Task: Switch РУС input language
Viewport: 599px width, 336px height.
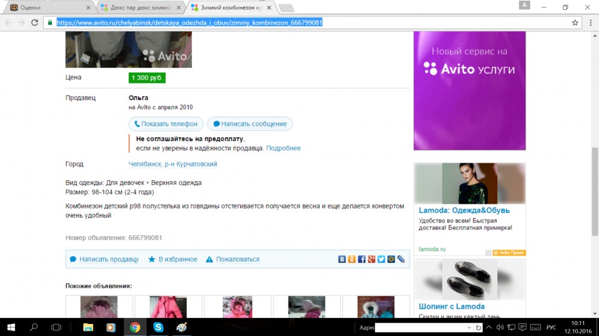Action: 551,328
